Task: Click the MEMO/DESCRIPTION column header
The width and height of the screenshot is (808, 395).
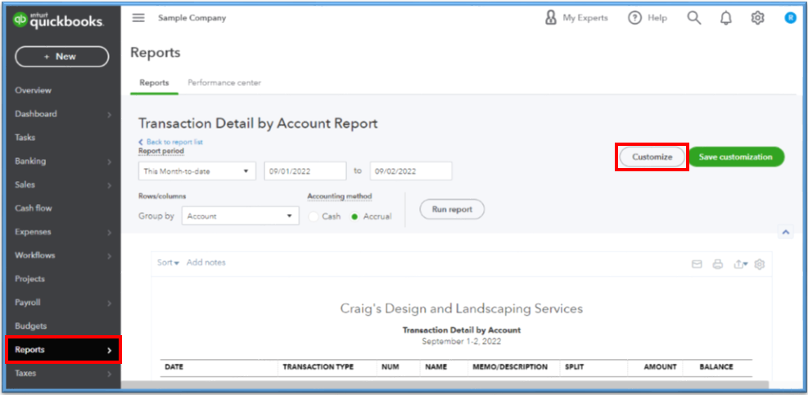Action: click(510, 367)
